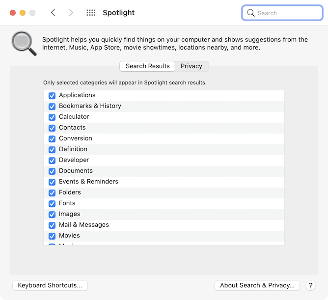Click the back navigation arrow
The image size is (328, 300).
(53, 13)
